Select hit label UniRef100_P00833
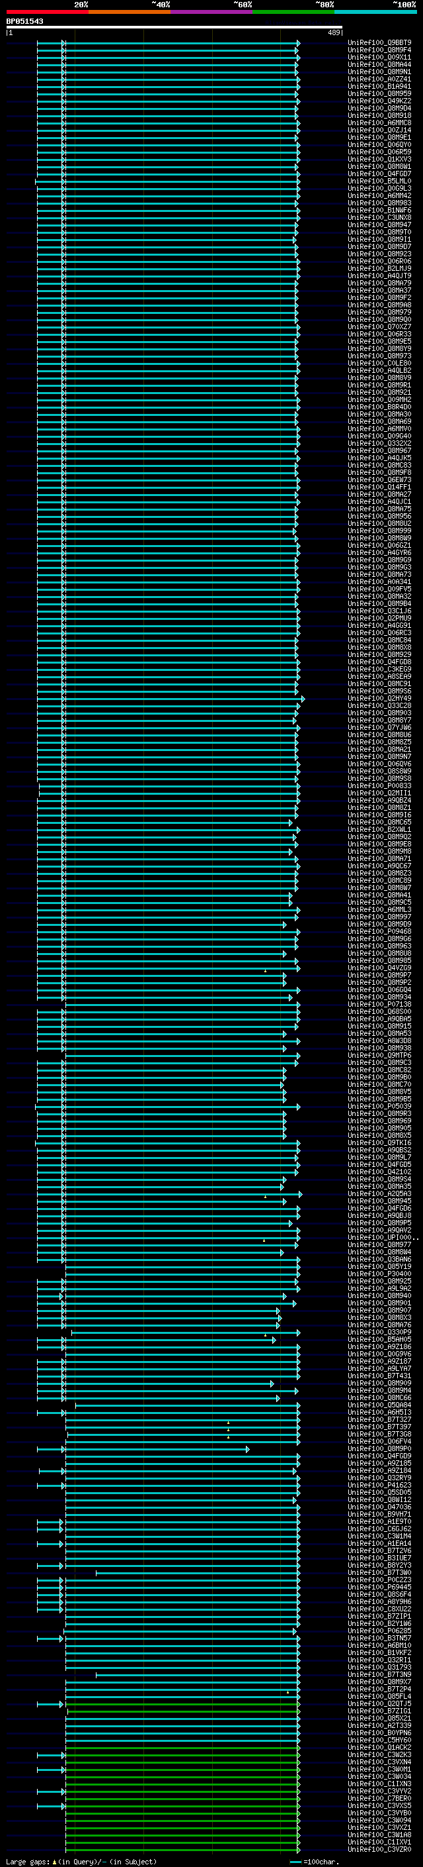This screenshot has width=423, height=1867. pos(379,785)
